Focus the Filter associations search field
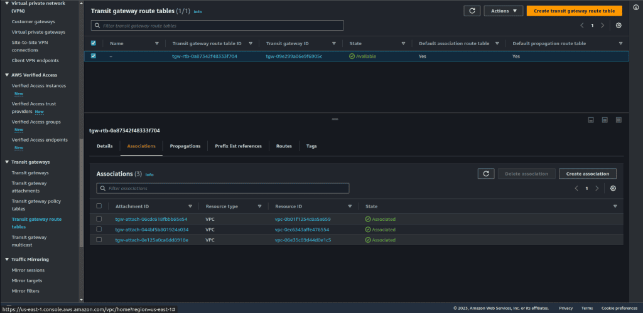643x313 pixels. 223,188
